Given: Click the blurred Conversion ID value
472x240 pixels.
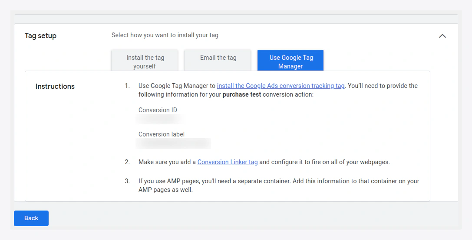Looking at the screenshot, I should (159, 119).
